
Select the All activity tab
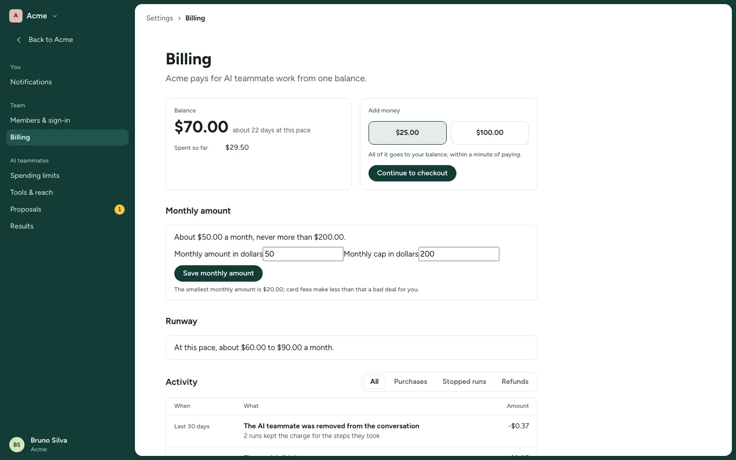pyautogui.click(x=374, y=382)
